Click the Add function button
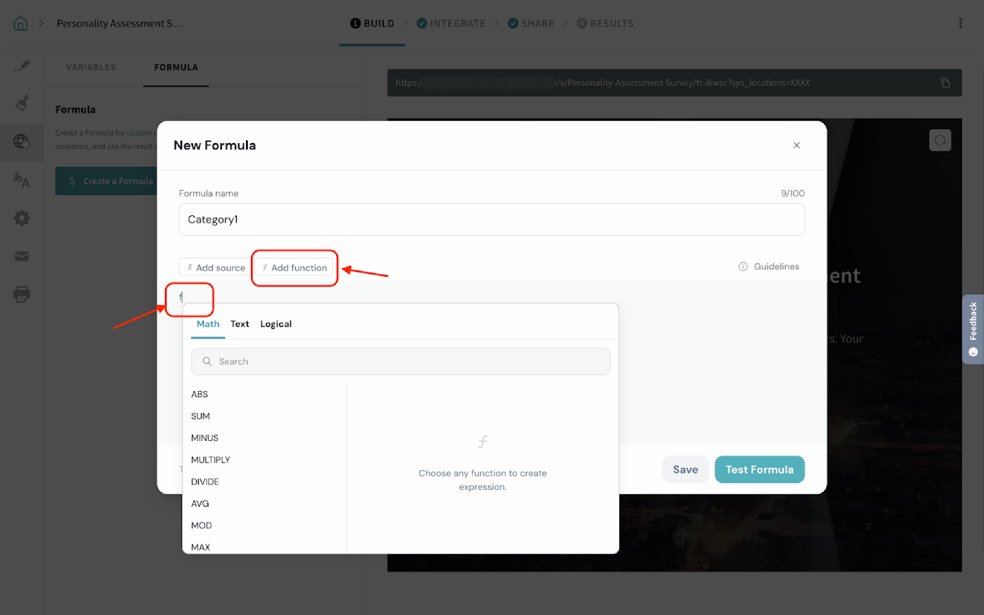 (x=295, y=268)
